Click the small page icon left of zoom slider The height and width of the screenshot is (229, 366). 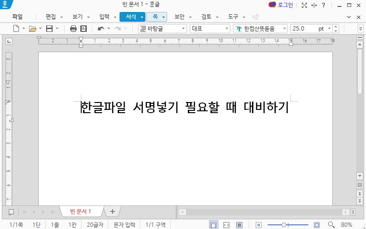click(x=258, y=225)
